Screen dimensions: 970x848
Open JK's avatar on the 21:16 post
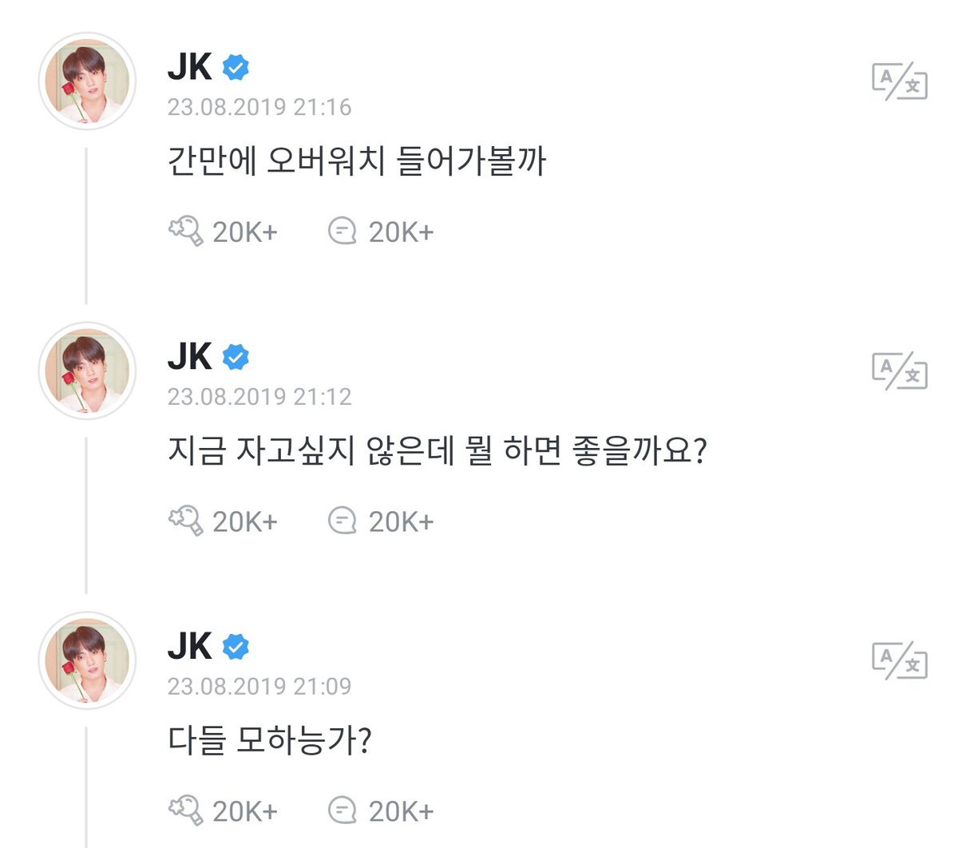[87, 81]
